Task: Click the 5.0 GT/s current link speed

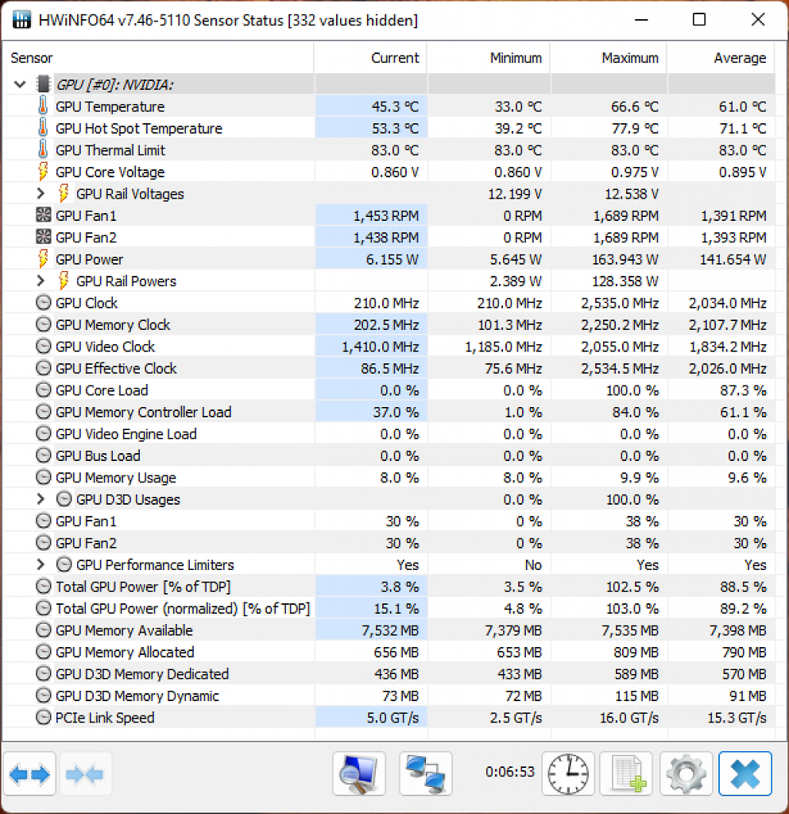Action: click(393, 718)
